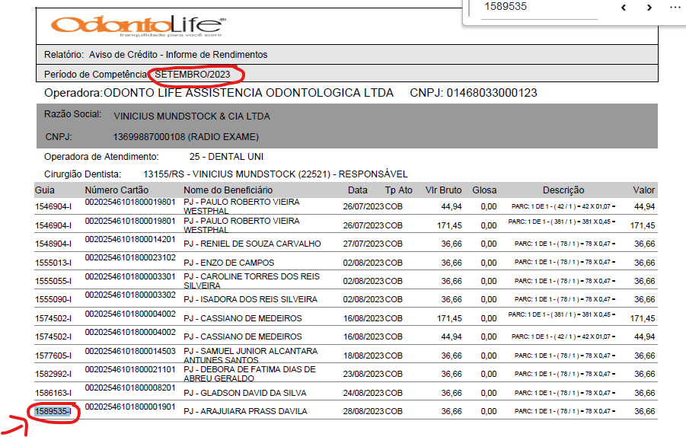Image resolution: width=686 pixels, height=437 pixels.
Task: Click the 'Descrição' column header
Action: [x=563, y=190]
